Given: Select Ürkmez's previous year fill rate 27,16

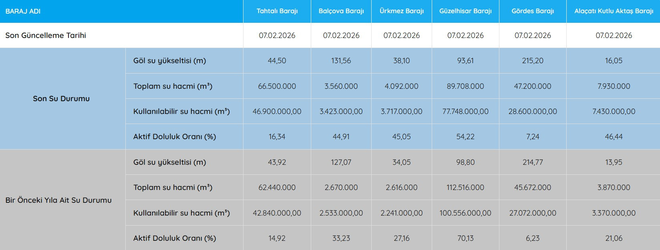Looking at the screenshot, I should point(401,238).
